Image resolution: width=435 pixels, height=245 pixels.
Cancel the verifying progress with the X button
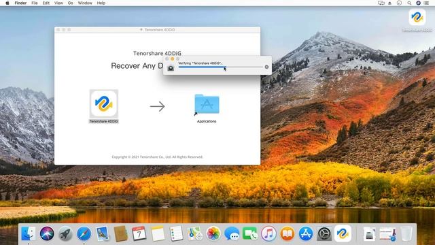point(266,67)
